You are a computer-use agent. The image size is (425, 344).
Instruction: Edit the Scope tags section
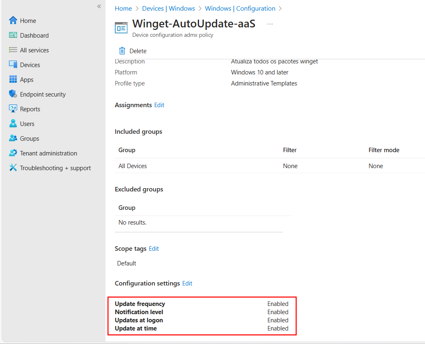(154, 249)
